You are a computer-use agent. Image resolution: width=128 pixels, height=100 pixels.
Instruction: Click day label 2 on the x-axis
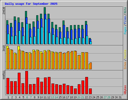point(12,97)
